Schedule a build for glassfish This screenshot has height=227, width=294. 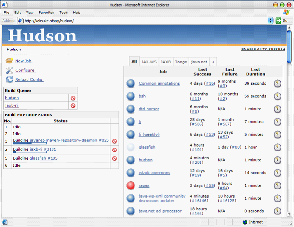(x=277, y=147)
